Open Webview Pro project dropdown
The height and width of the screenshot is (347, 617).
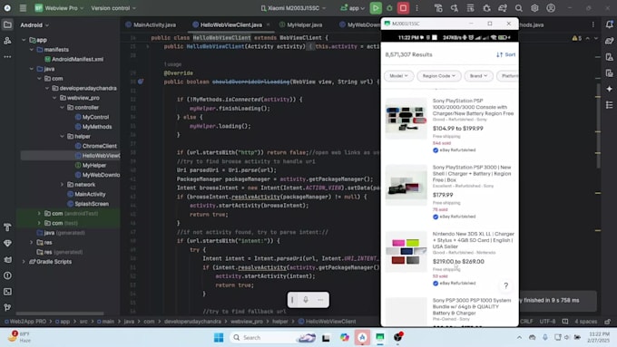tap(59, 8)
